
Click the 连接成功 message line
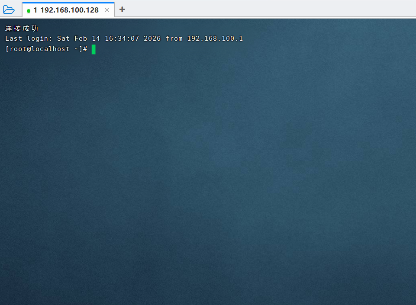click(22, 29)
